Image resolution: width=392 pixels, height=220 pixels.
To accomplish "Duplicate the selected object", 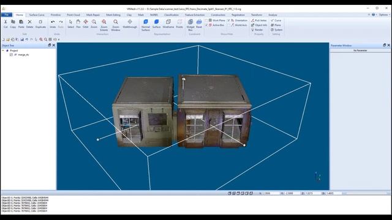I will 40,24.
